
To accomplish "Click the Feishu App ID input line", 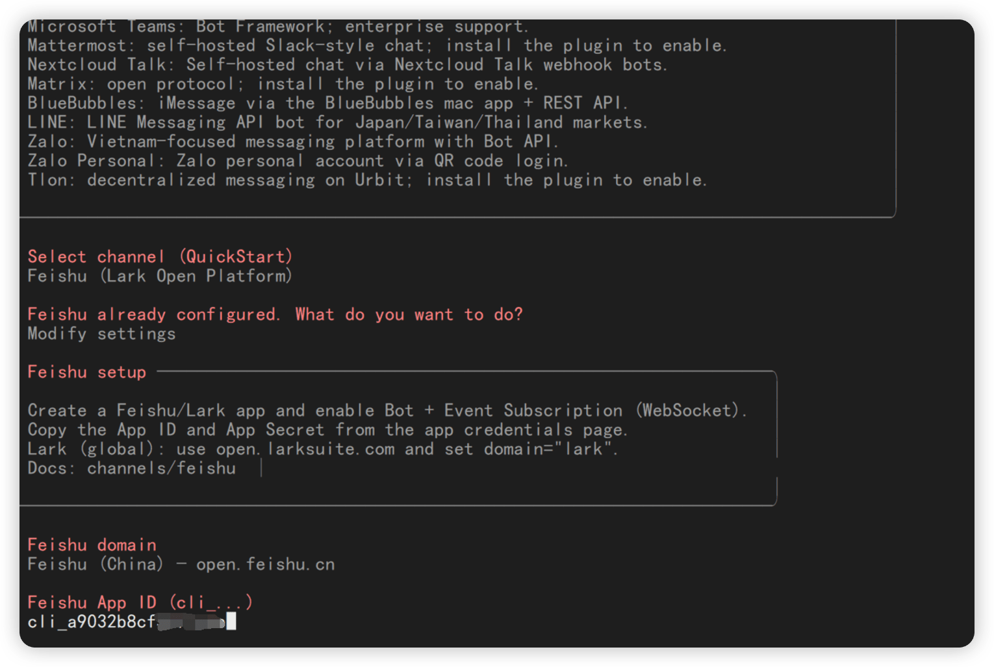I will click(132, 622).
